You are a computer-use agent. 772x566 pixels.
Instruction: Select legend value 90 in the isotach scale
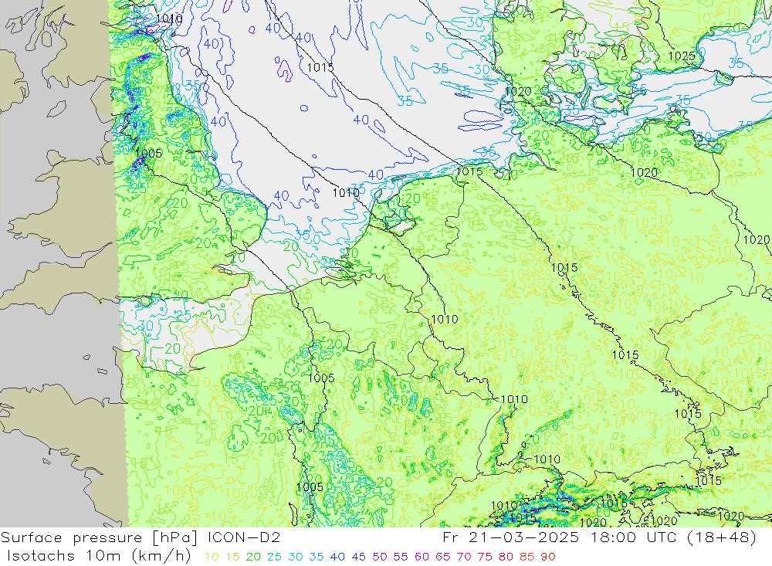click(548, 557)
